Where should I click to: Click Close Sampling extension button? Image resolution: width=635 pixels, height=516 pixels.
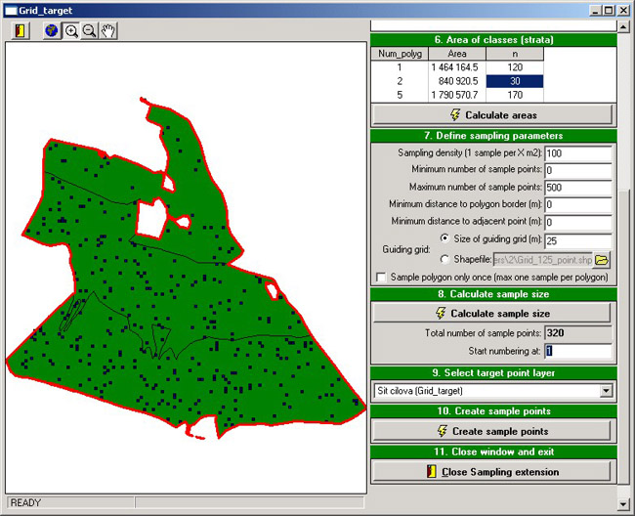(x=491, y=472)
